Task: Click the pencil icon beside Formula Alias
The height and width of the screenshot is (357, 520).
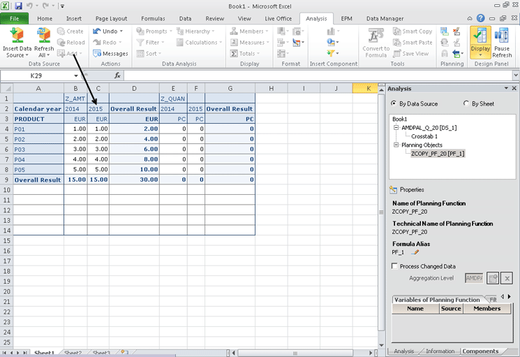Action: (416, 252)
